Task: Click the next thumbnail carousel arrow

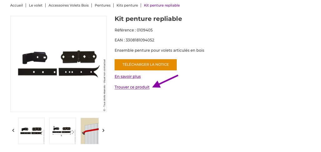Action: coord(103,131)
